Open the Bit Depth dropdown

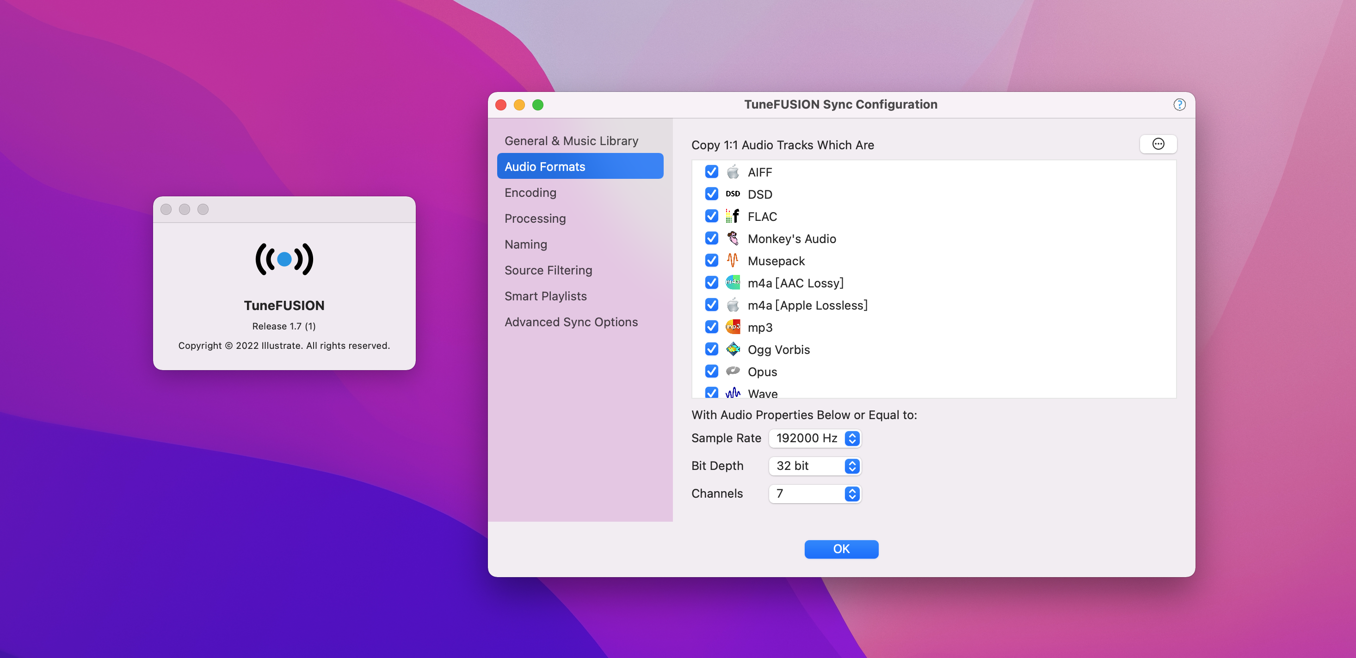pyautogui.click(x=814, y=466)
